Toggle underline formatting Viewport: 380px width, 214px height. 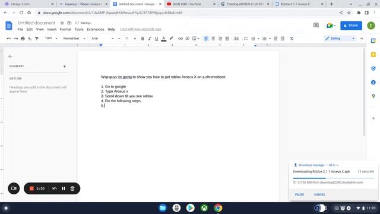point(156,39)
